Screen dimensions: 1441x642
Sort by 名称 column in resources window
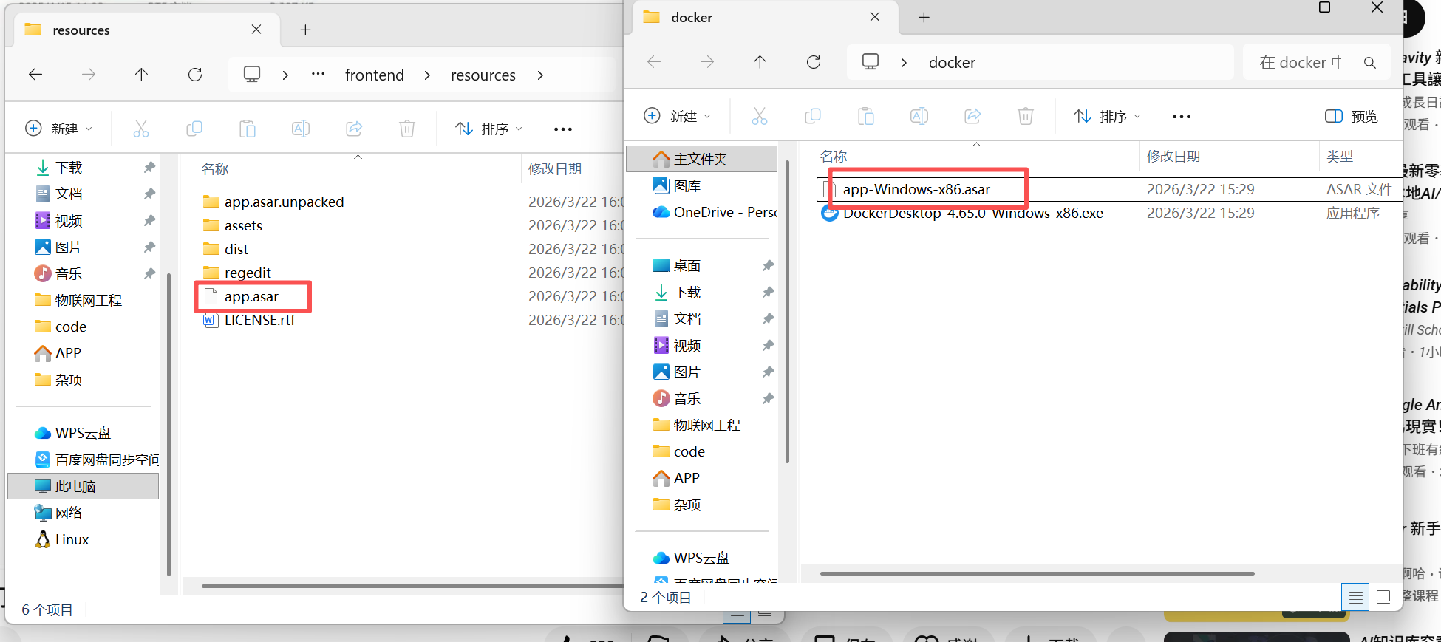(215, 169)
